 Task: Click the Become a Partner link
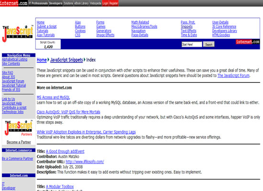(19, 142)
